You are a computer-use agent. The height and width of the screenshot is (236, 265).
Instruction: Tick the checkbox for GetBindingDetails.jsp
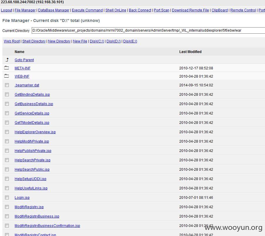point(7,94)
